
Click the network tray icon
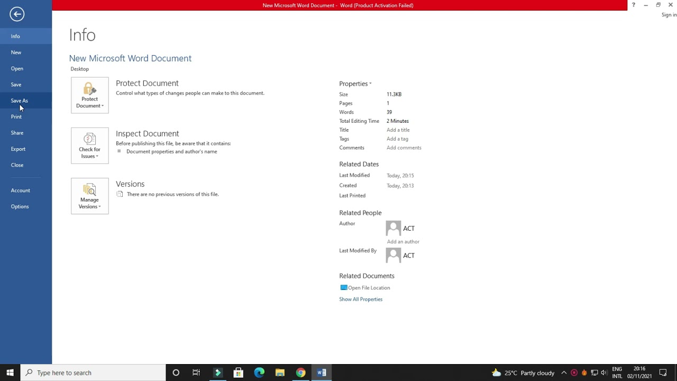pyautogui.click(x=594, y=373)
